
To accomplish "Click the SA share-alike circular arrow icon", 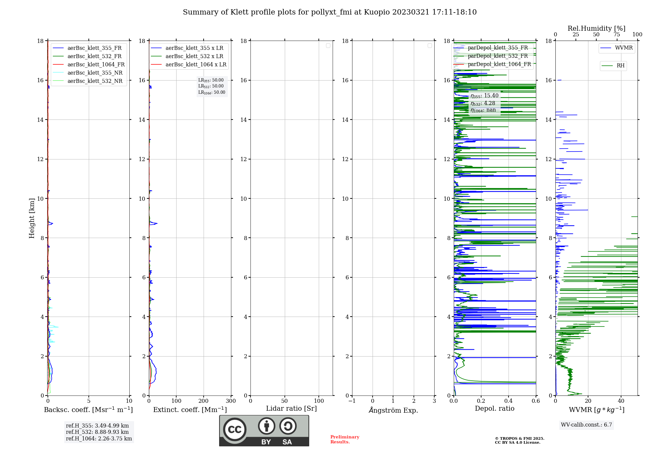I will pos(288,426).
